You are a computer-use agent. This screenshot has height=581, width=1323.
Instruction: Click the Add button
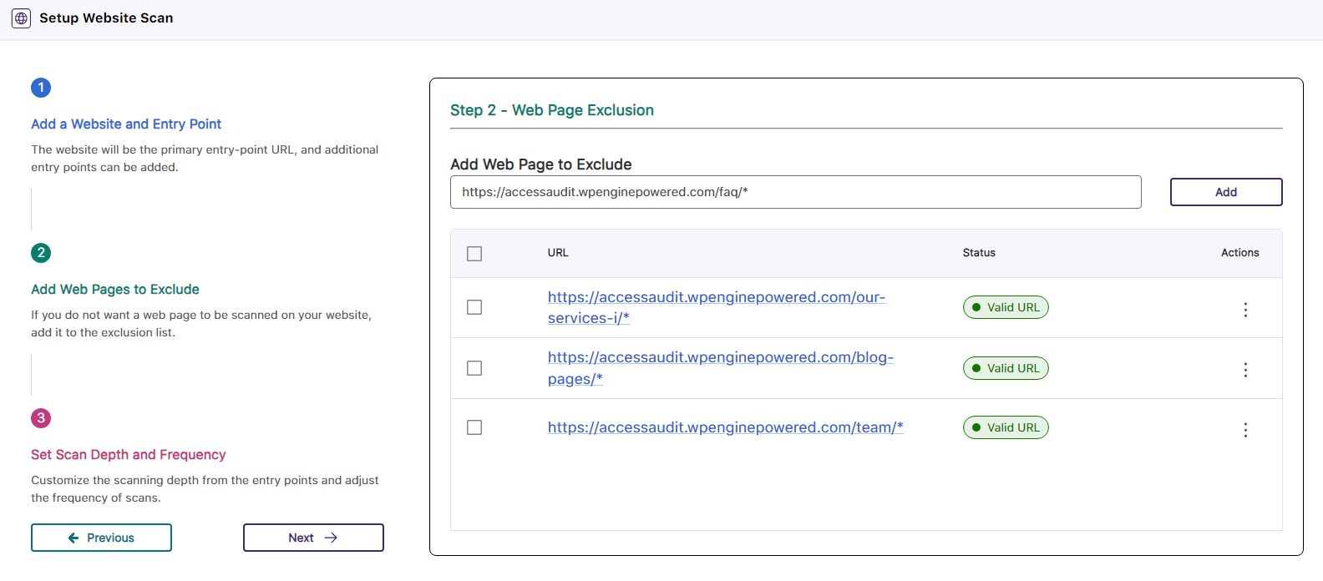click(1226, 192)
